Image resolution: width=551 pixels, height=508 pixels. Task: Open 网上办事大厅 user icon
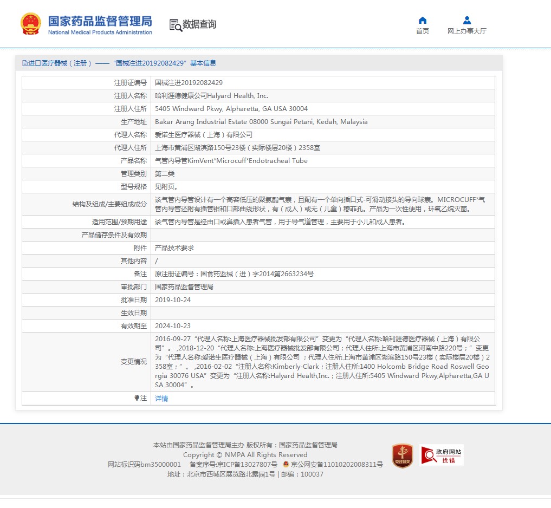[467, 20]
